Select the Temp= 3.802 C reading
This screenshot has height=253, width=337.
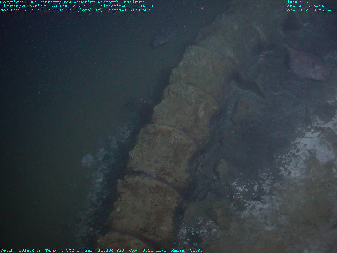tap(62, 250)
